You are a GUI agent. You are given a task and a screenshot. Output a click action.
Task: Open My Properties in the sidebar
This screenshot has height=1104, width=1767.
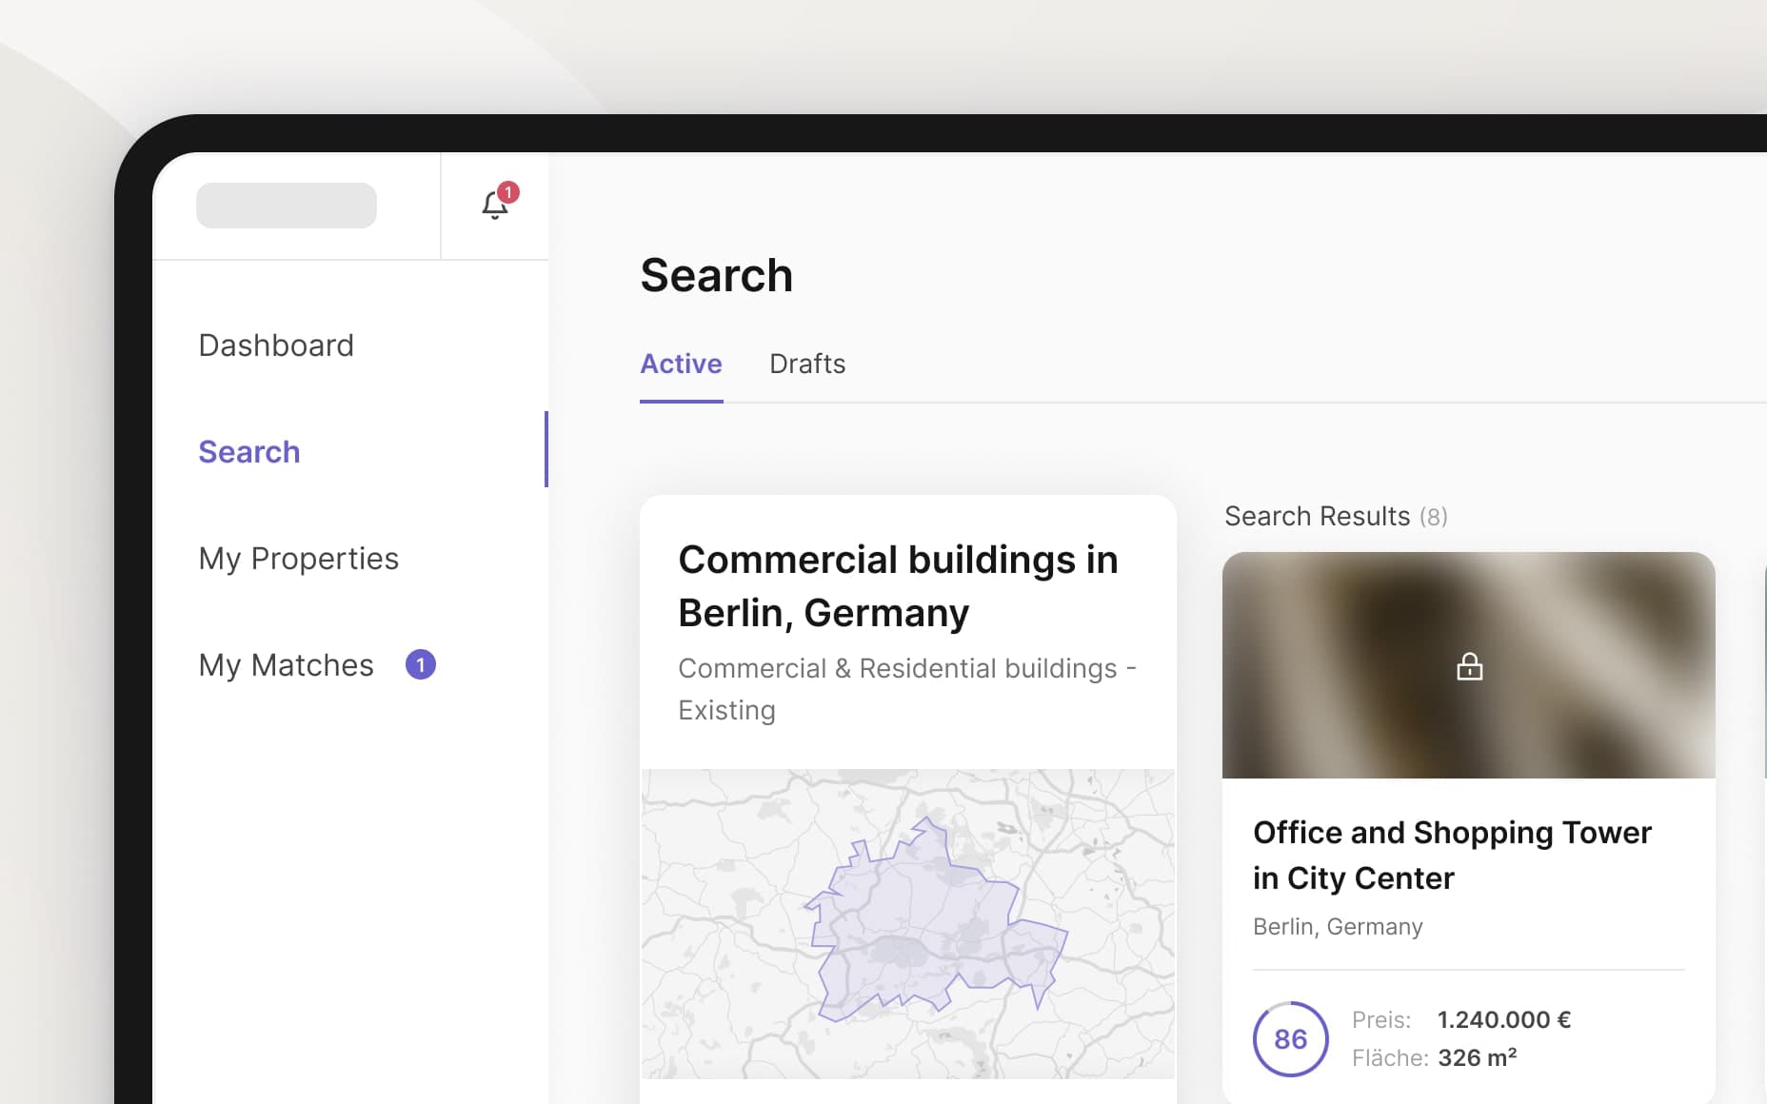pyautogui.click(x=298, y=558)
